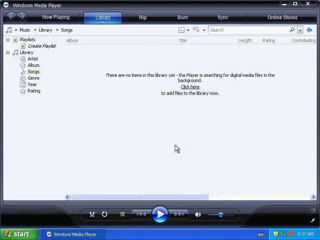The width and height of the screenshot is (320, 240).
Task: Select Genre in the Library tree
Action: (34, 78)
